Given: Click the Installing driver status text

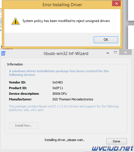Looking at the screenshot, I should pyautogui.click(x=65, y=140).
